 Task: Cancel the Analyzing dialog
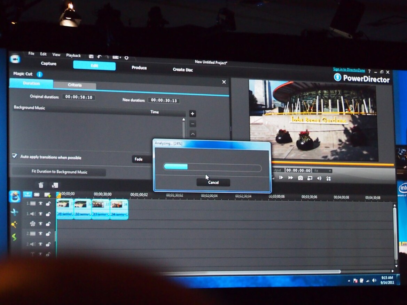(x=213, y=182)
